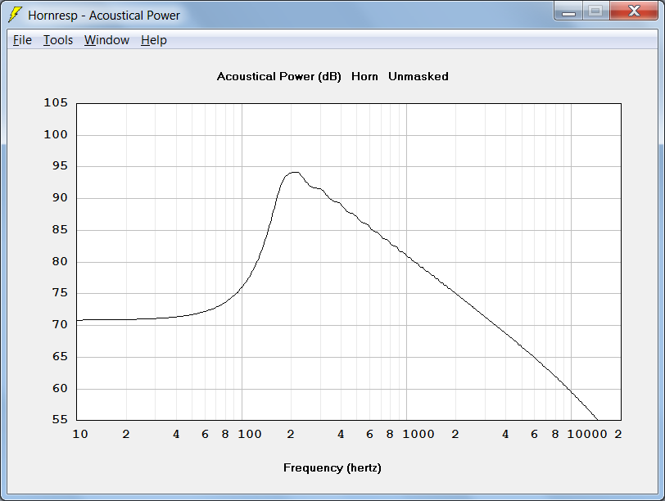Image resolution: width=665 pixels, height=501 pixels.
Task: Click the 'Unmasked' label above the chart
Action: (418, 77)
